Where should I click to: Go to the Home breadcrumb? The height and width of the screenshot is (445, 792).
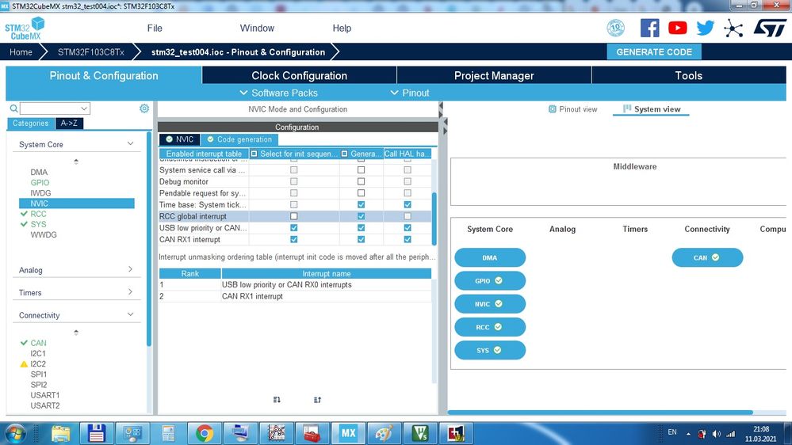pos(21,52)
